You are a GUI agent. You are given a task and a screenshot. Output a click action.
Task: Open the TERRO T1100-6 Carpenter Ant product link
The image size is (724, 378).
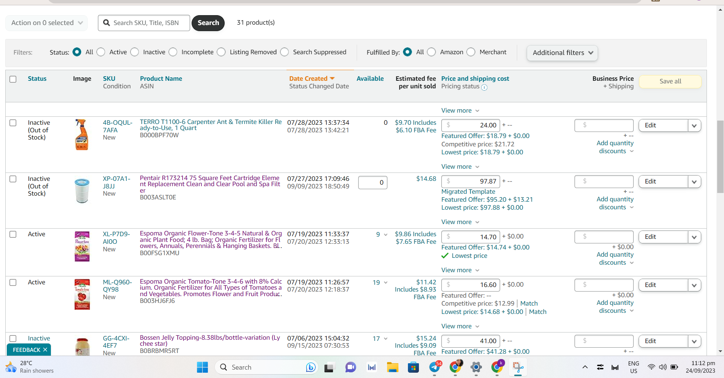(211, 125)
